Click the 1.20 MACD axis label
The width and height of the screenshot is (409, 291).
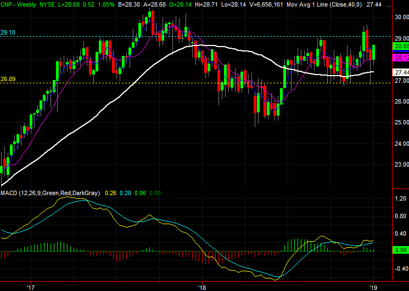pos(401,199)
